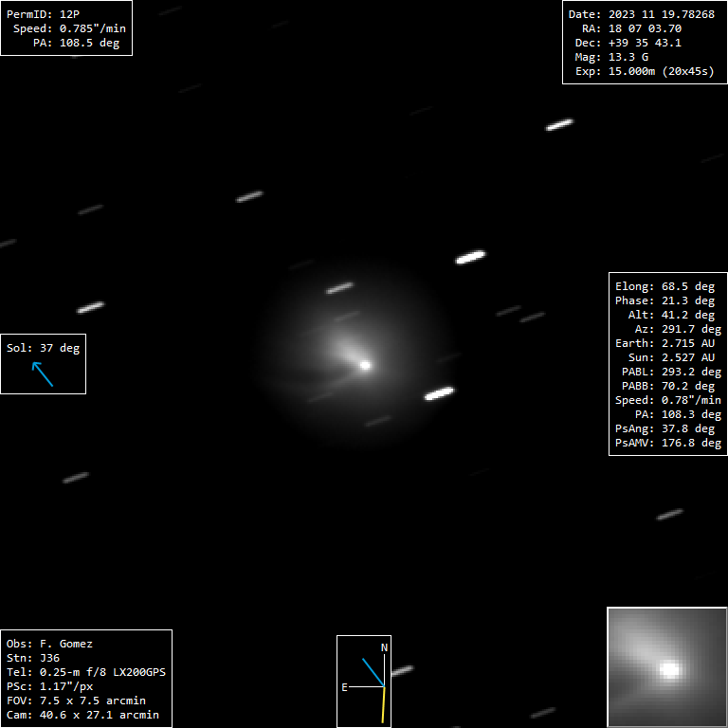
Task: Click the zoomed nucleus inset thumbnail
Action: click(x=666, y=667)
